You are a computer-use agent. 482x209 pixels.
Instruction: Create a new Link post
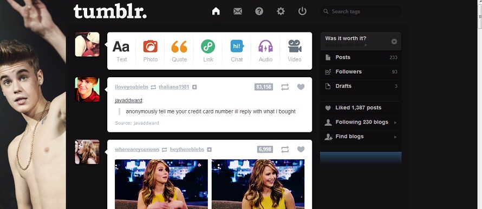point(208,51)
